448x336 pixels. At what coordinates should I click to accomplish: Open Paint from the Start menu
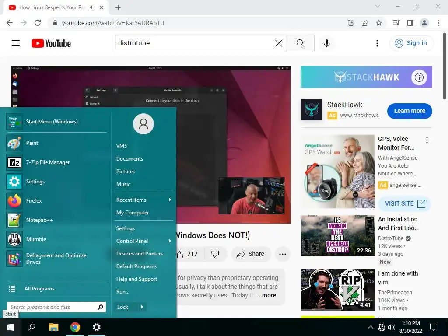click(56, 143)
